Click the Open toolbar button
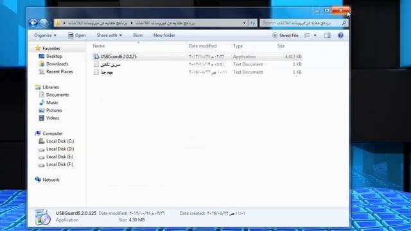Image resolution: width=411 pixels, height=231 pixels. coord(77,35)
